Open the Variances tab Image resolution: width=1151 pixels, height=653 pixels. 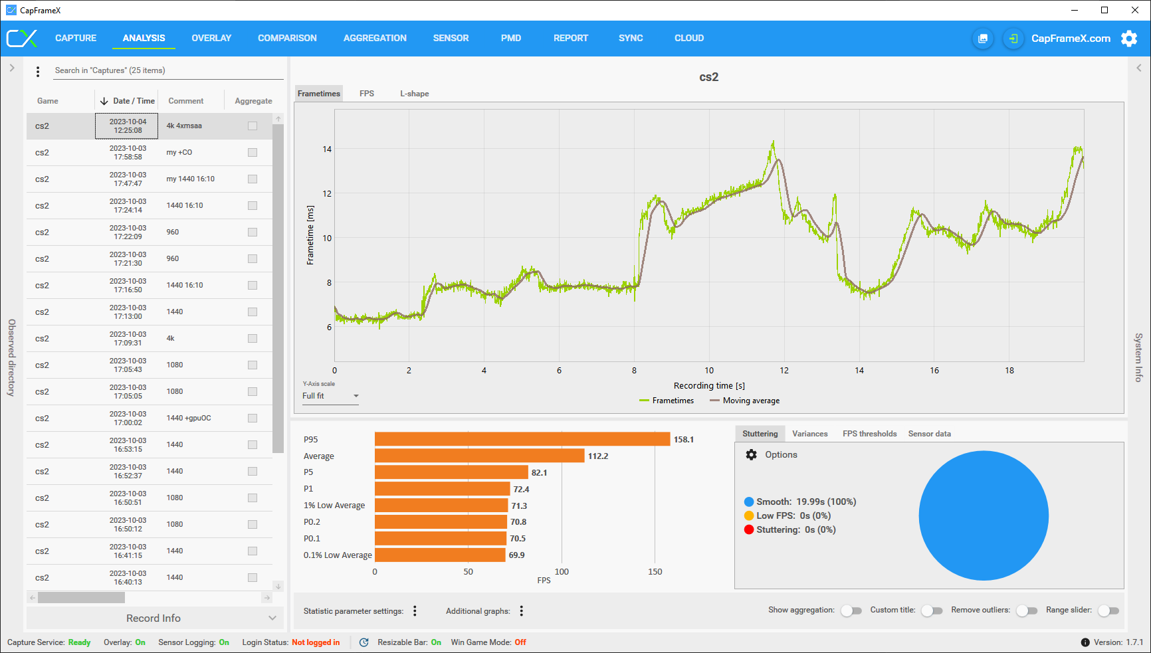(x=810, y=434)
